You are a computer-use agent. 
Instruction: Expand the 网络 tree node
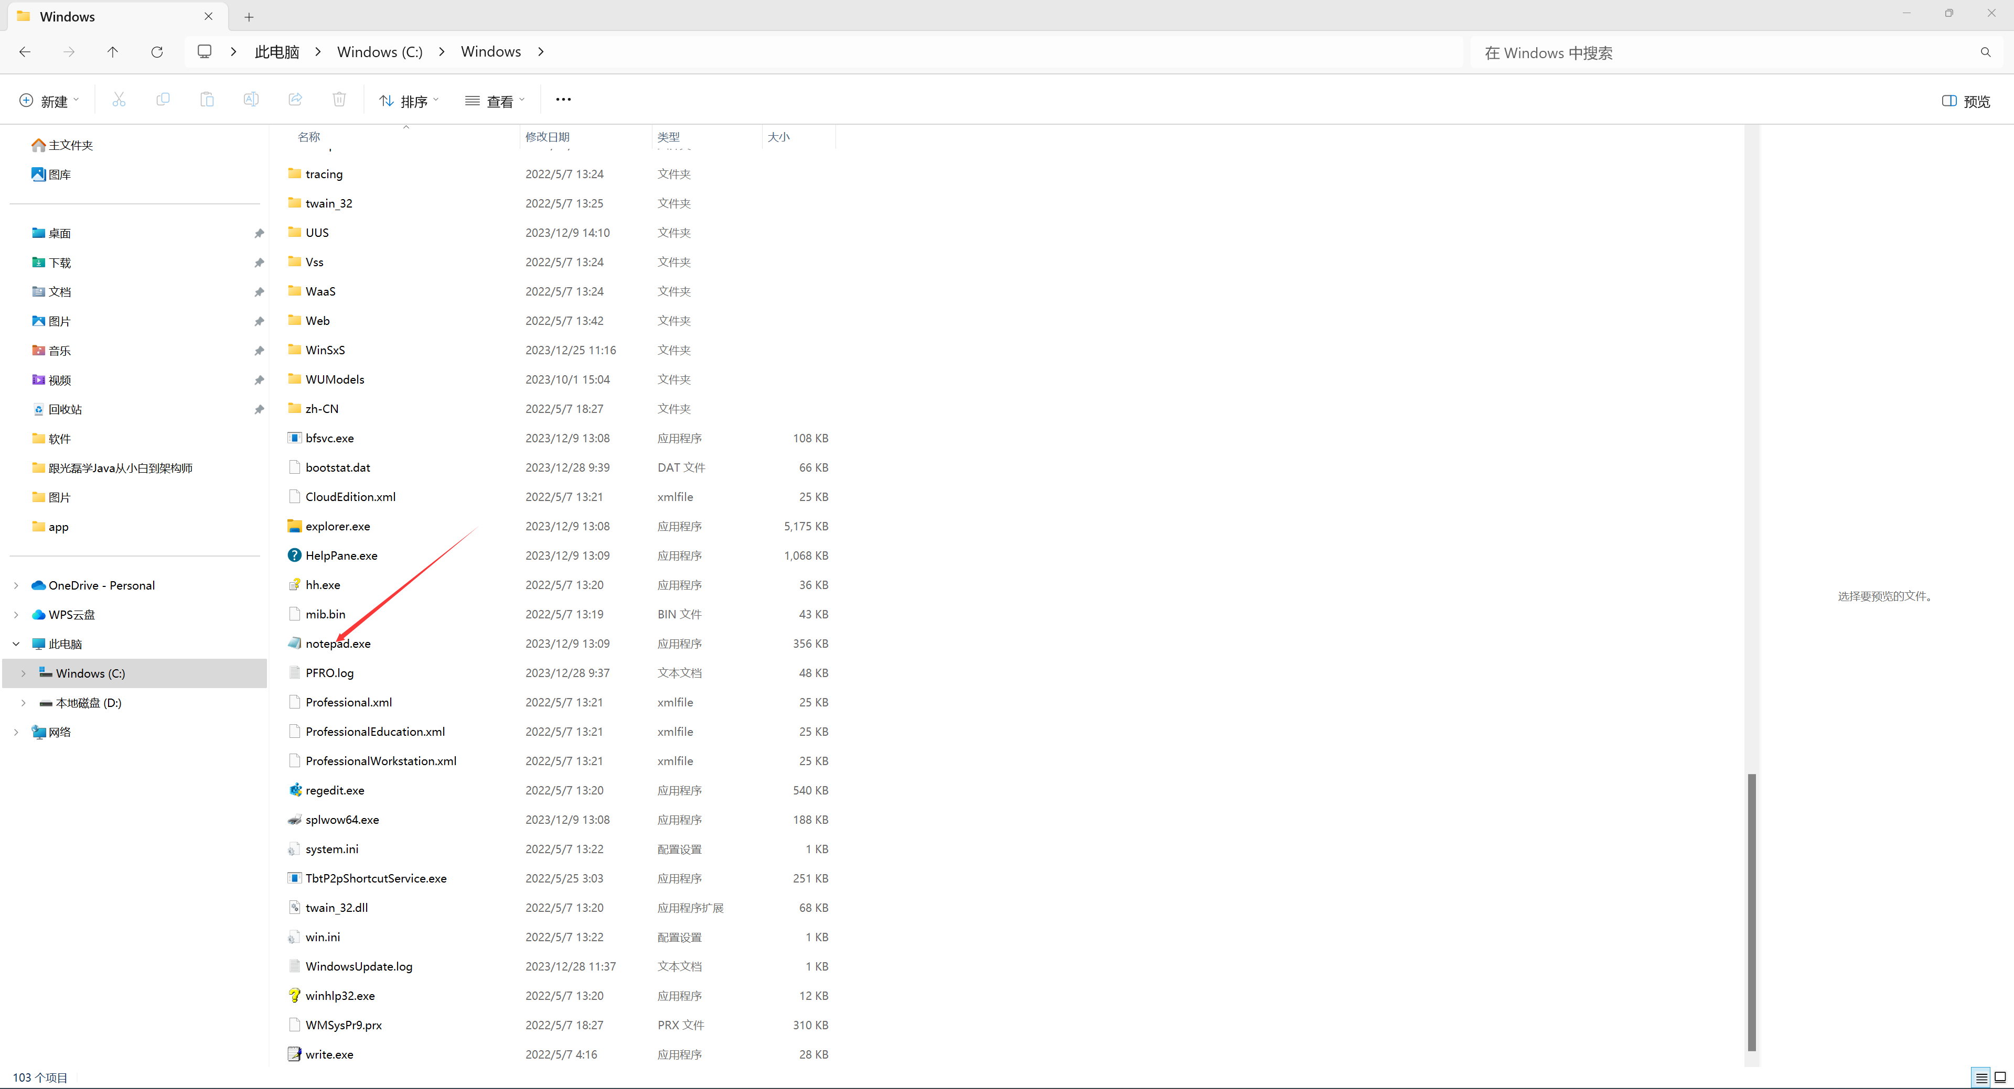16,732
